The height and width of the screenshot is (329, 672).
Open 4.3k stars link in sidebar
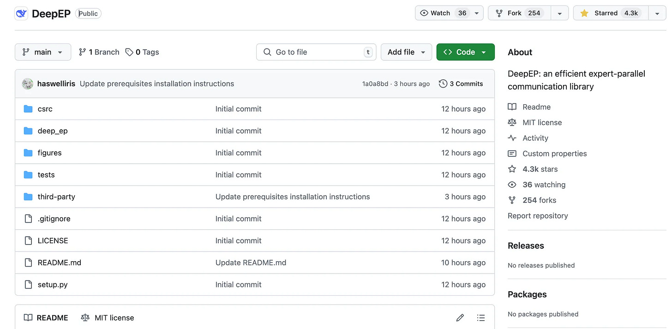540,169
